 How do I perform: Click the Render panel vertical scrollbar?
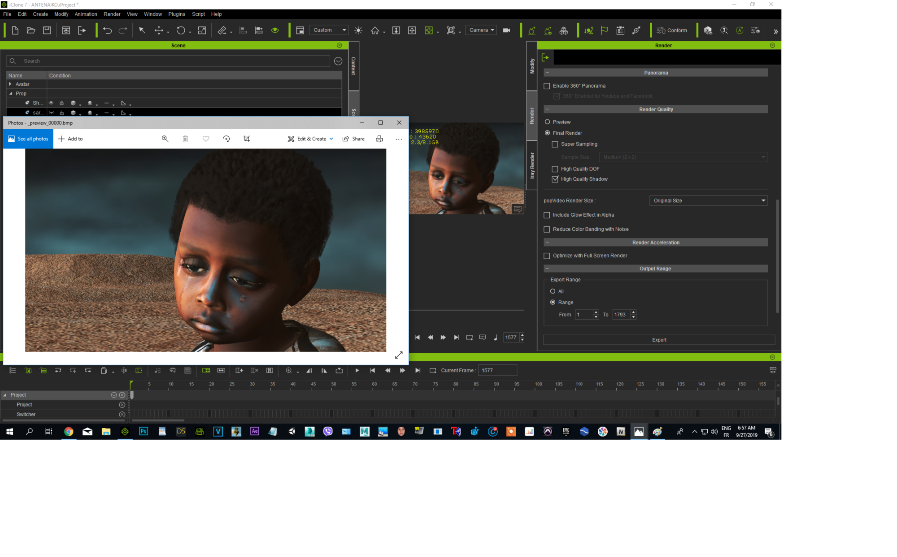tap(777, 256)
